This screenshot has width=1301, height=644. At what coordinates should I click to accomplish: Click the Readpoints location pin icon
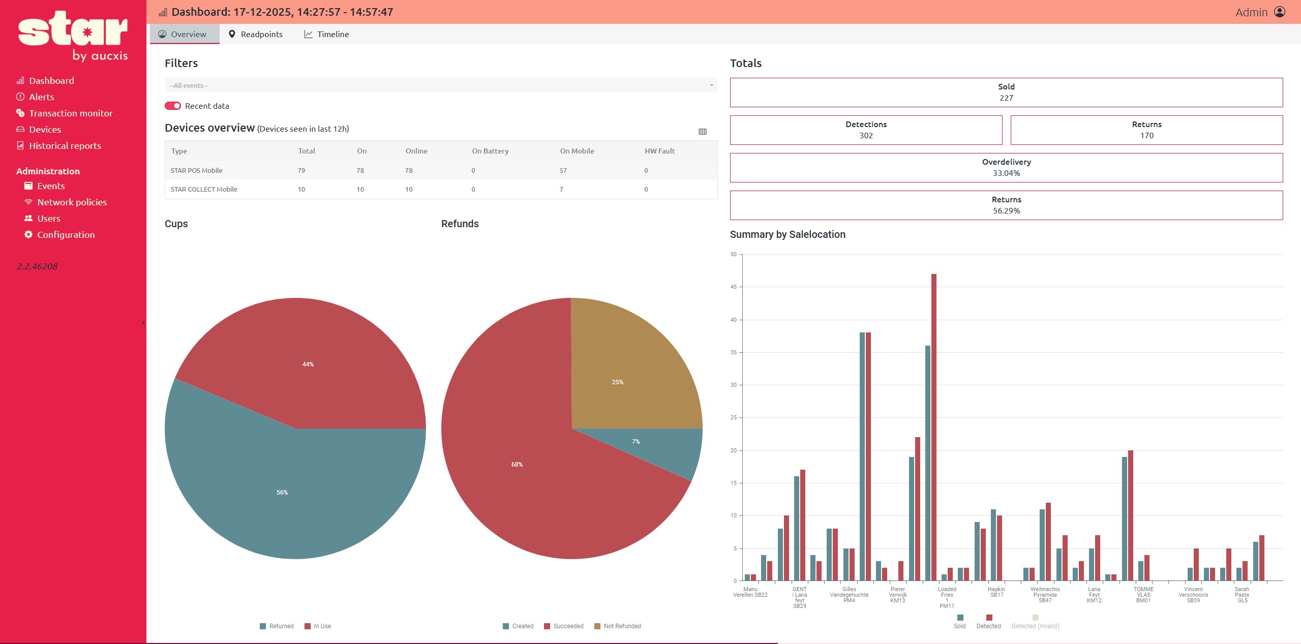click(232, 34)
